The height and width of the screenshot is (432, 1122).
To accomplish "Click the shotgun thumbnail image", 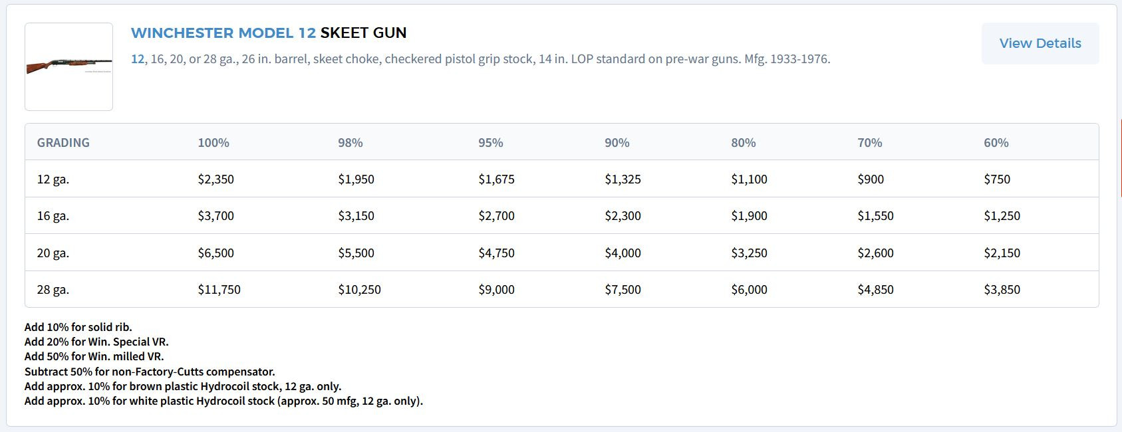I will click(69, 66).
